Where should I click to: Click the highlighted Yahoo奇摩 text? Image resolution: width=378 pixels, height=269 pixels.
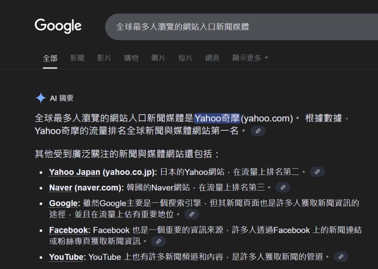click(217, 118)
